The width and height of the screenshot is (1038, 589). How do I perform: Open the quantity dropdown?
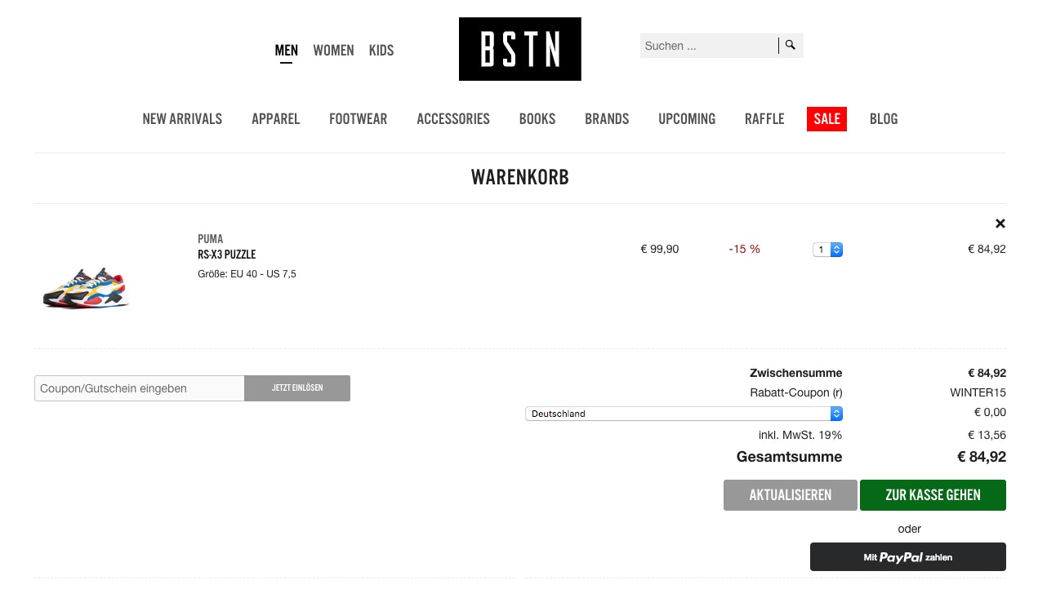click(x=827, y=250)
